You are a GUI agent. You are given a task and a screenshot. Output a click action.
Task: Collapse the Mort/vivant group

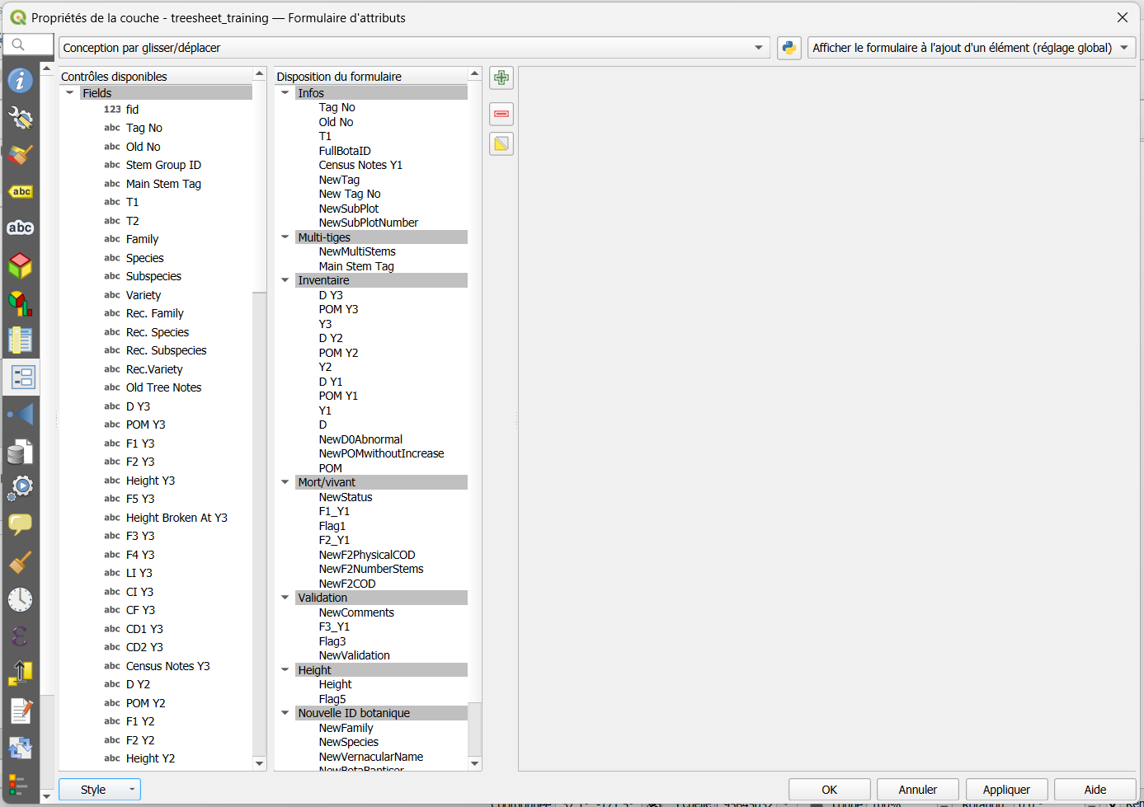(285, 482)
